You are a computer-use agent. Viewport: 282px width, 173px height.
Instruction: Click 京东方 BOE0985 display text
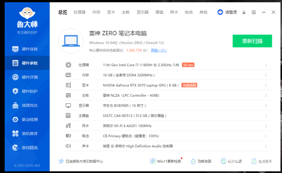tap(124, 105)
